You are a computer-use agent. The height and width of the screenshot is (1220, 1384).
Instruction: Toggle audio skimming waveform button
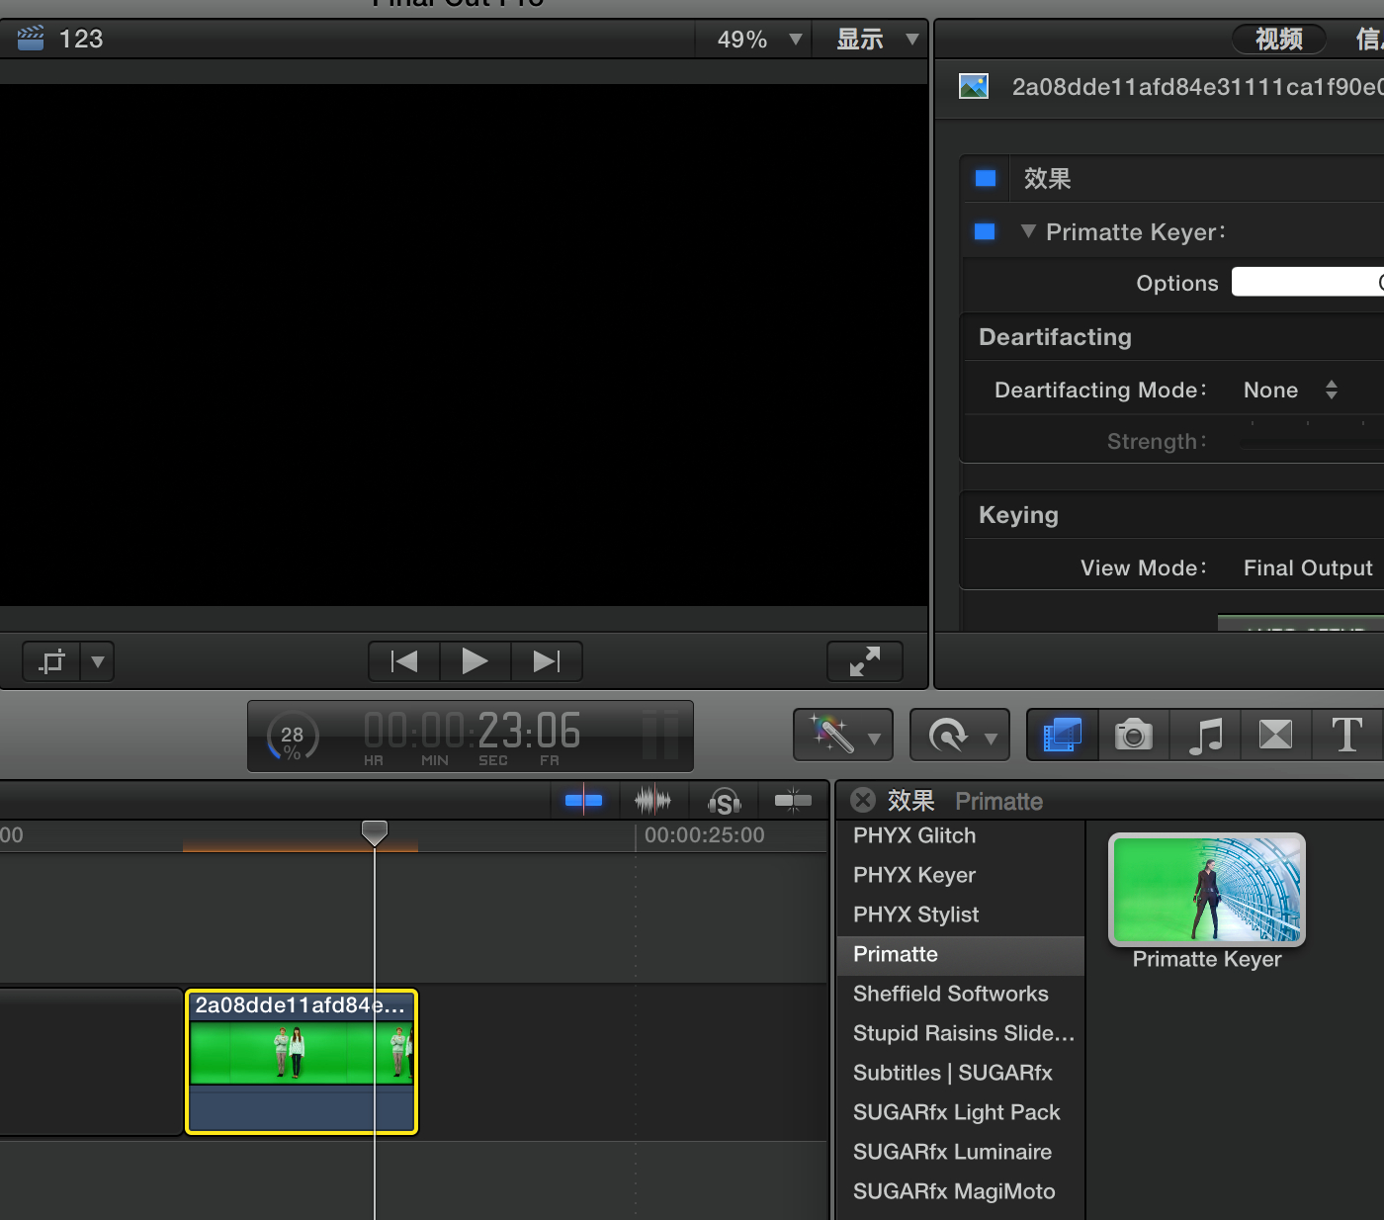click(x=652, y=800)
